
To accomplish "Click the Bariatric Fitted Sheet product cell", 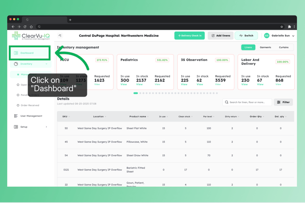I will click(x=136, y=170).
